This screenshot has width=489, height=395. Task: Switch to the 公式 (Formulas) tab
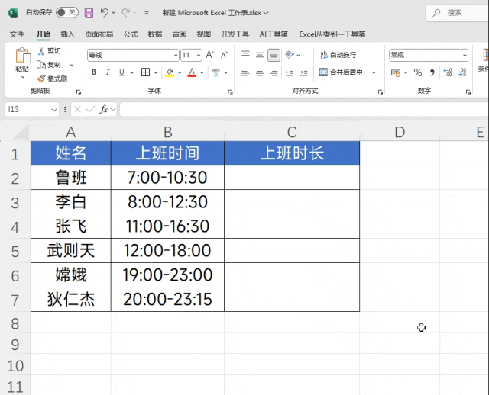point(131,34)
